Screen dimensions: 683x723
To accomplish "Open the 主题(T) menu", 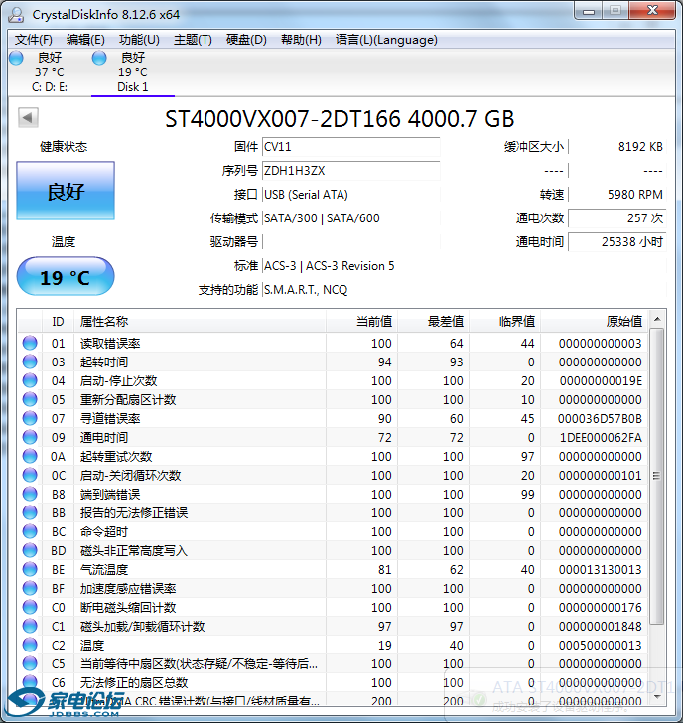I will pyautogui.click(x=193, y=40).
